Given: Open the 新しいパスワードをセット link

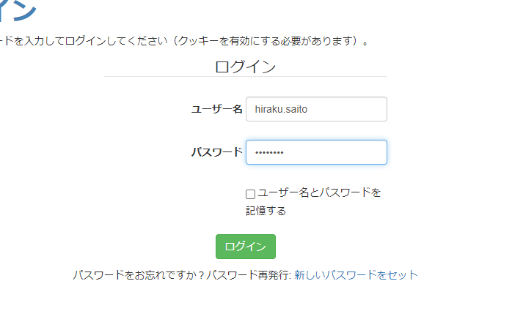Looking at the screenshot, I should click(x=356, y=275).
